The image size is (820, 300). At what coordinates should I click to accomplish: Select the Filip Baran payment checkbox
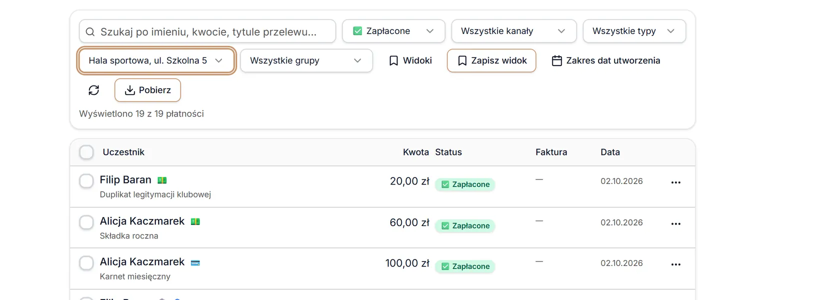point(86,181)
